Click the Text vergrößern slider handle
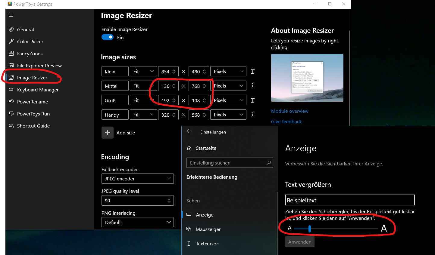Image resolution: width=435 pixels, height=255 pixels. (x=310, y=229)
